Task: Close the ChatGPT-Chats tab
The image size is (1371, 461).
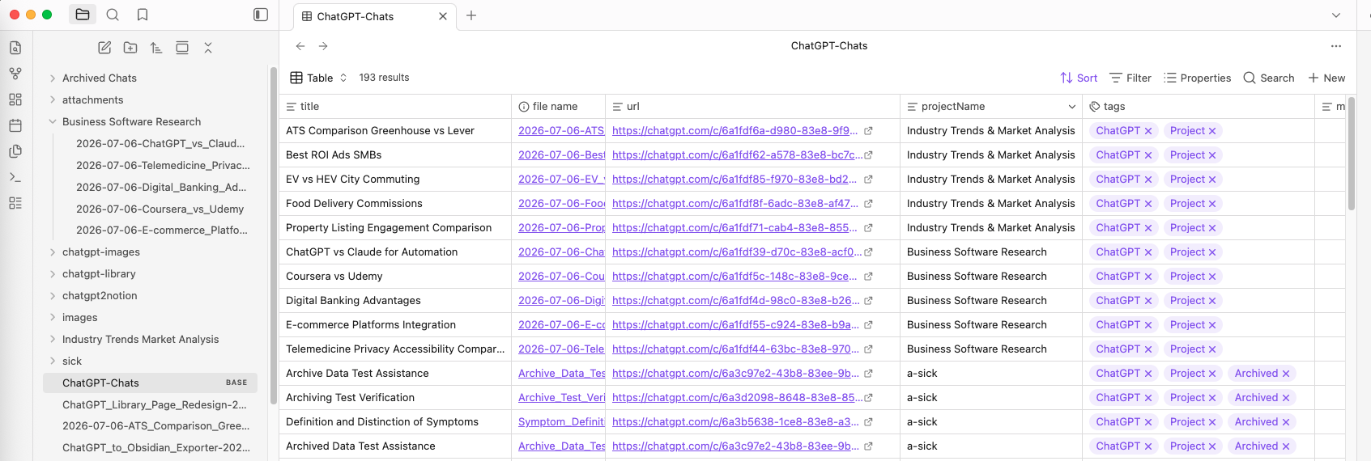Action: [443, 16]
